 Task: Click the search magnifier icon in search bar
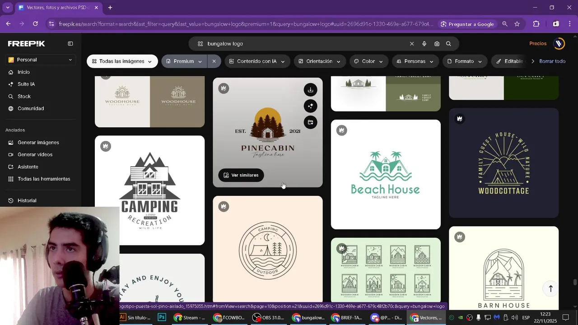pos(448,44)
